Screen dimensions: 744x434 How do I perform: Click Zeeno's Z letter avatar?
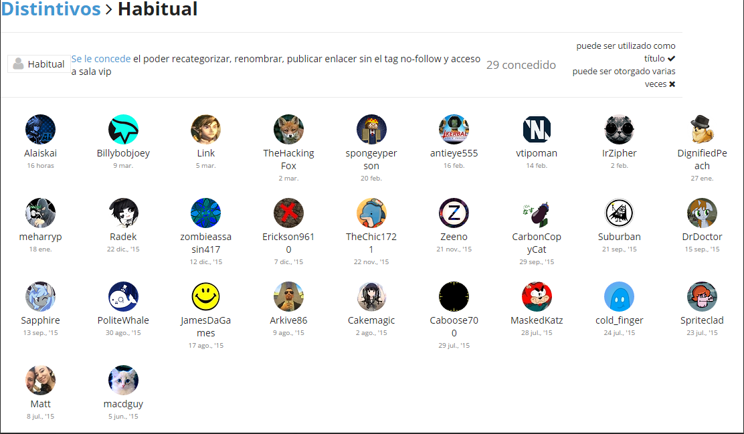pyautogui.click(x=454, y=213)
